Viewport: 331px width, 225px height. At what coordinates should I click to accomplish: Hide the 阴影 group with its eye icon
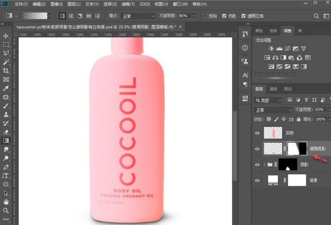coord(257,164)
